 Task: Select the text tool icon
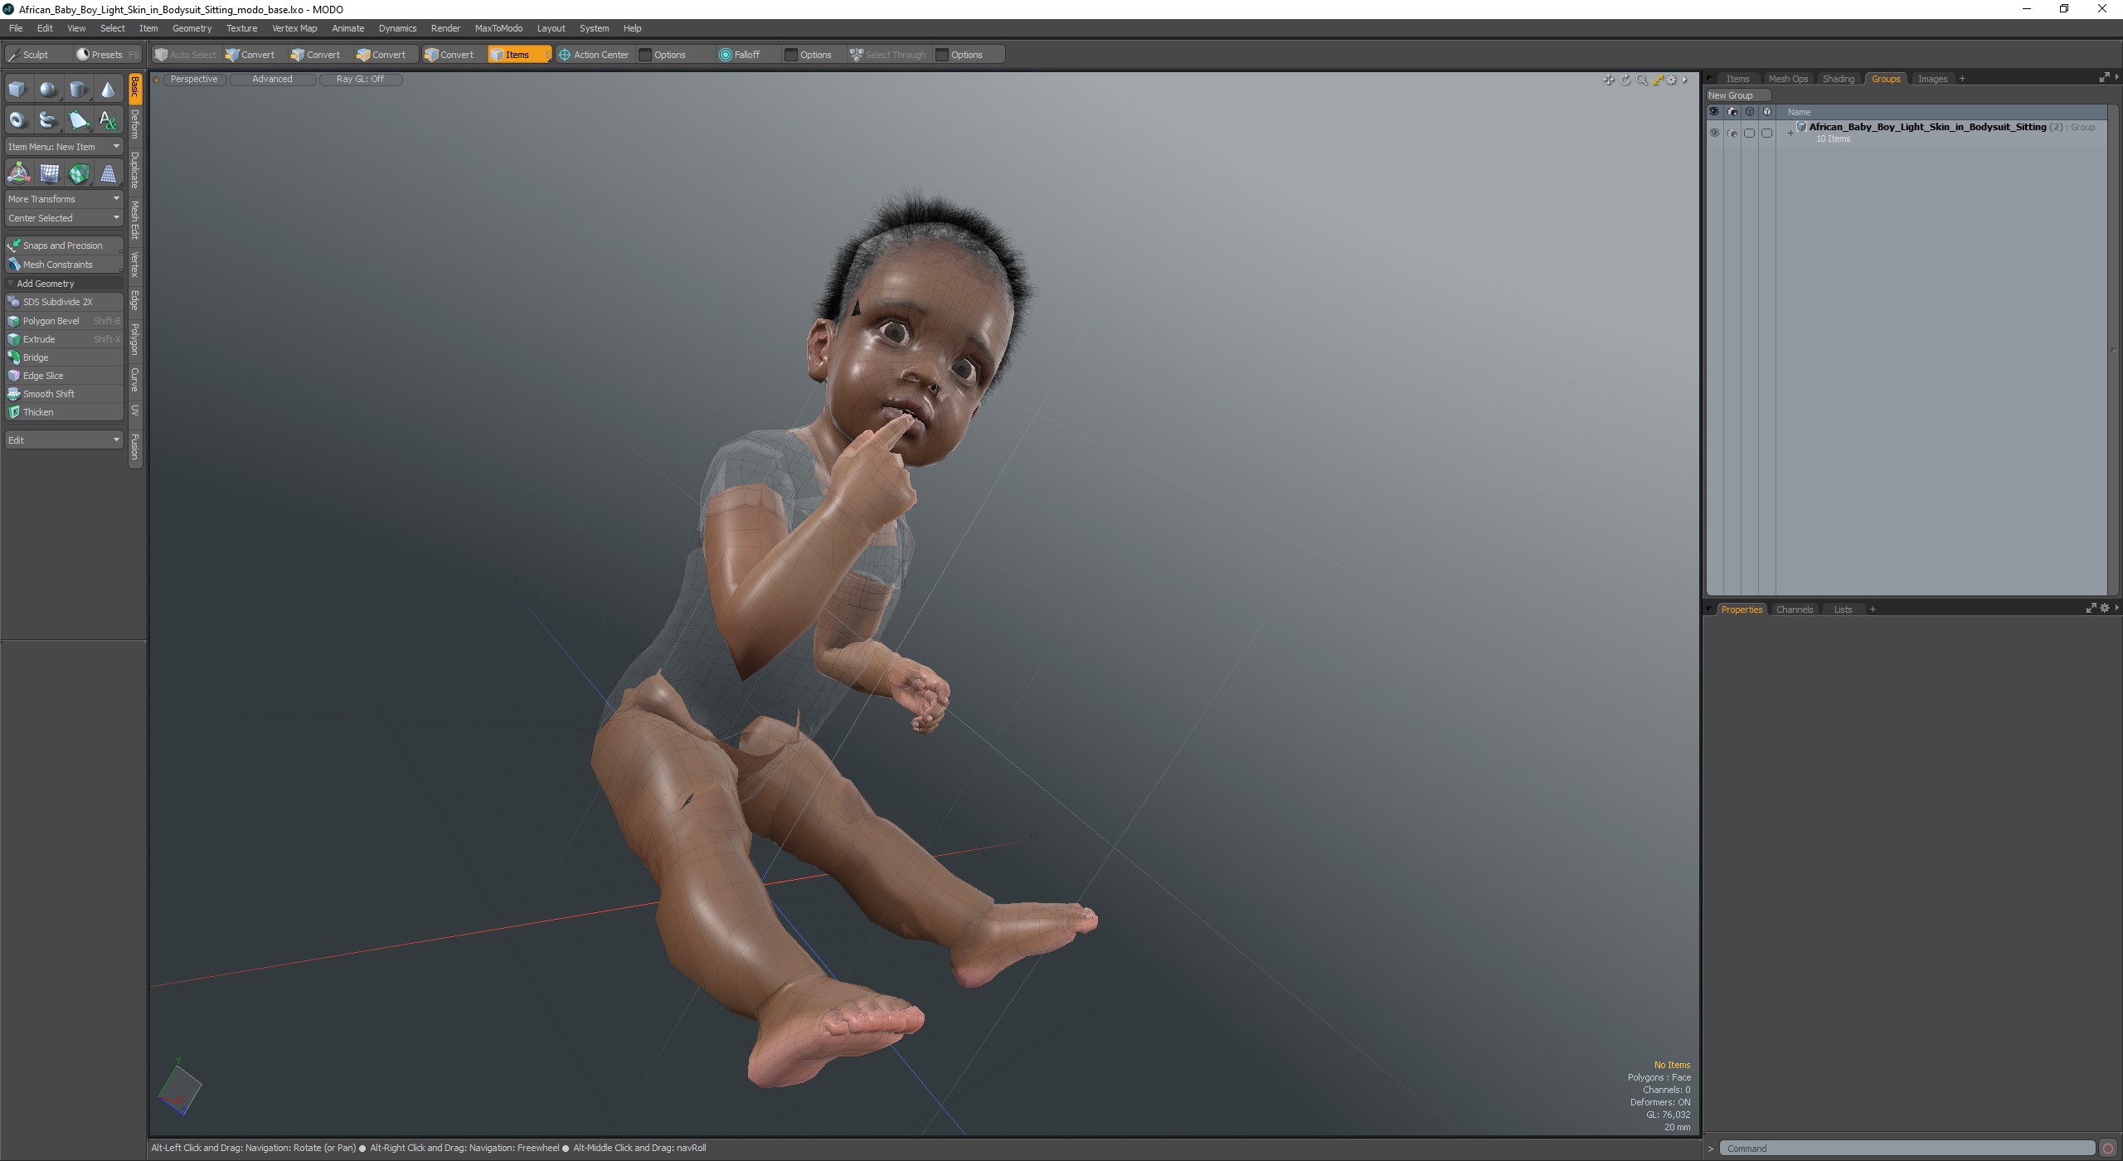click(108, 120)
